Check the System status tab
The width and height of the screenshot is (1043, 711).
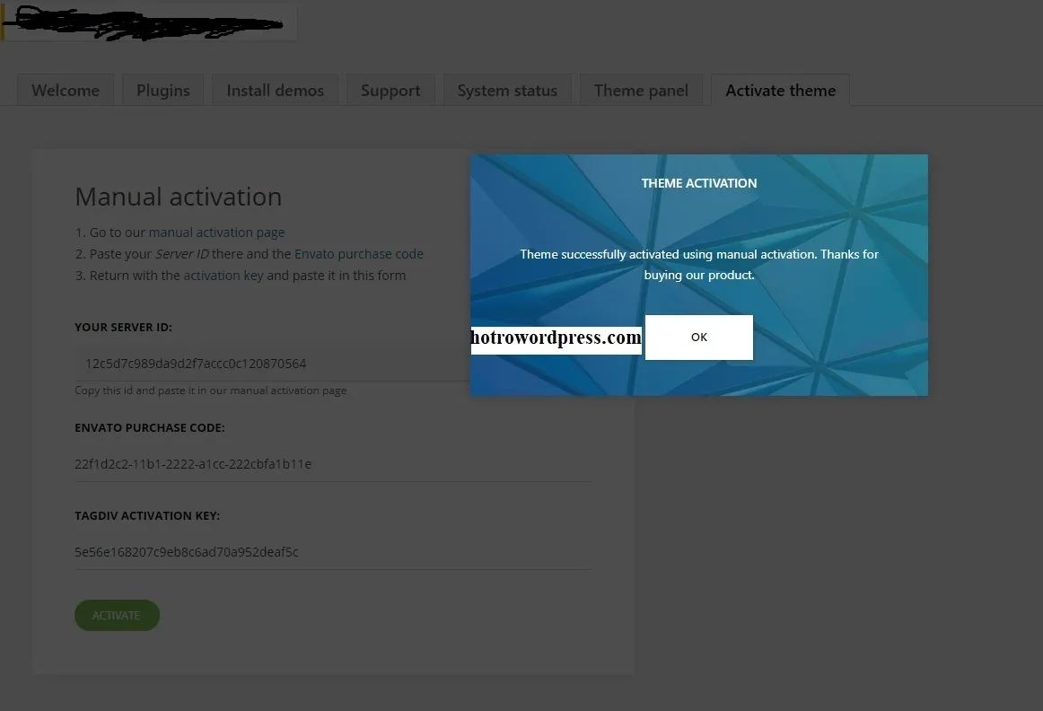[x=507, y=90]
